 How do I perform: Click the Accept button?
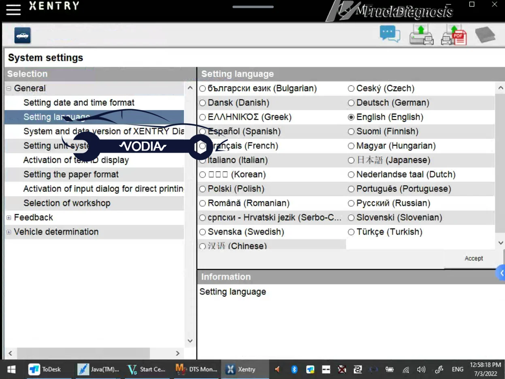474,258
